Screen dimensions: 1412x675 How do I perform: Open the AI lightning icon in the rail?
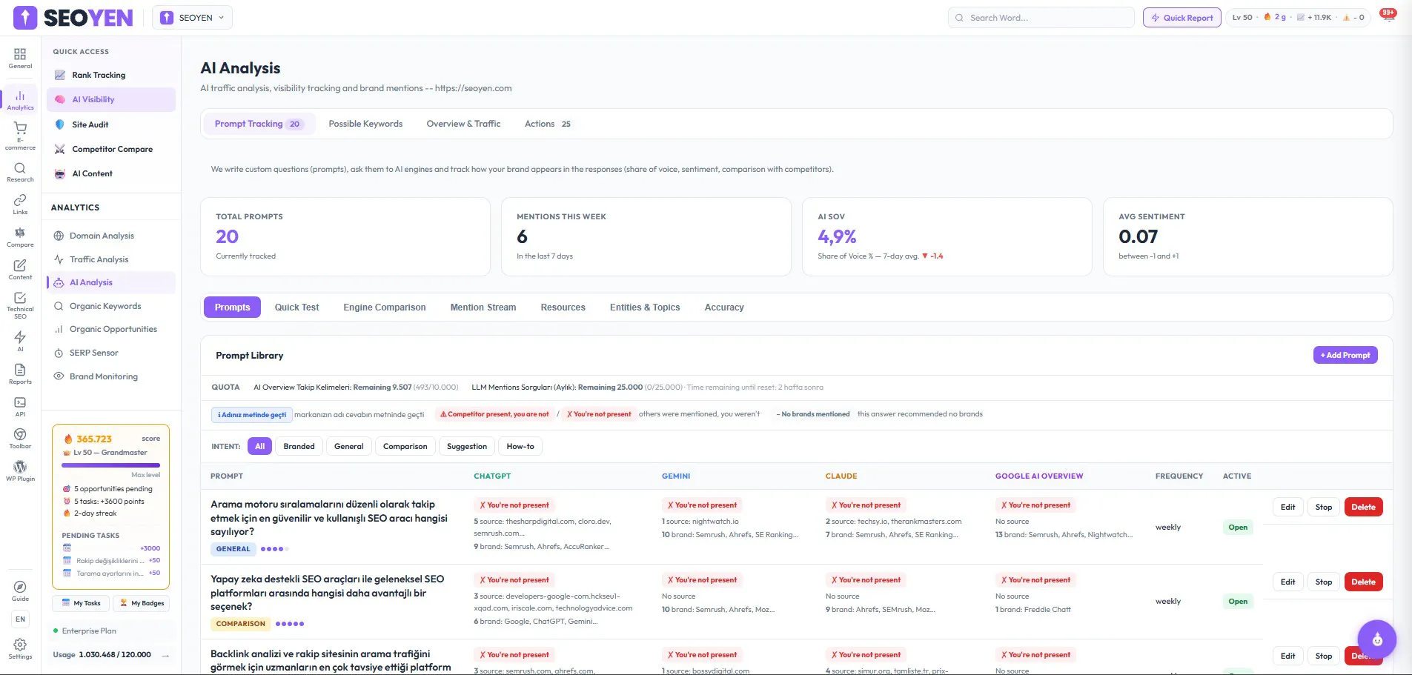point(20,342)
